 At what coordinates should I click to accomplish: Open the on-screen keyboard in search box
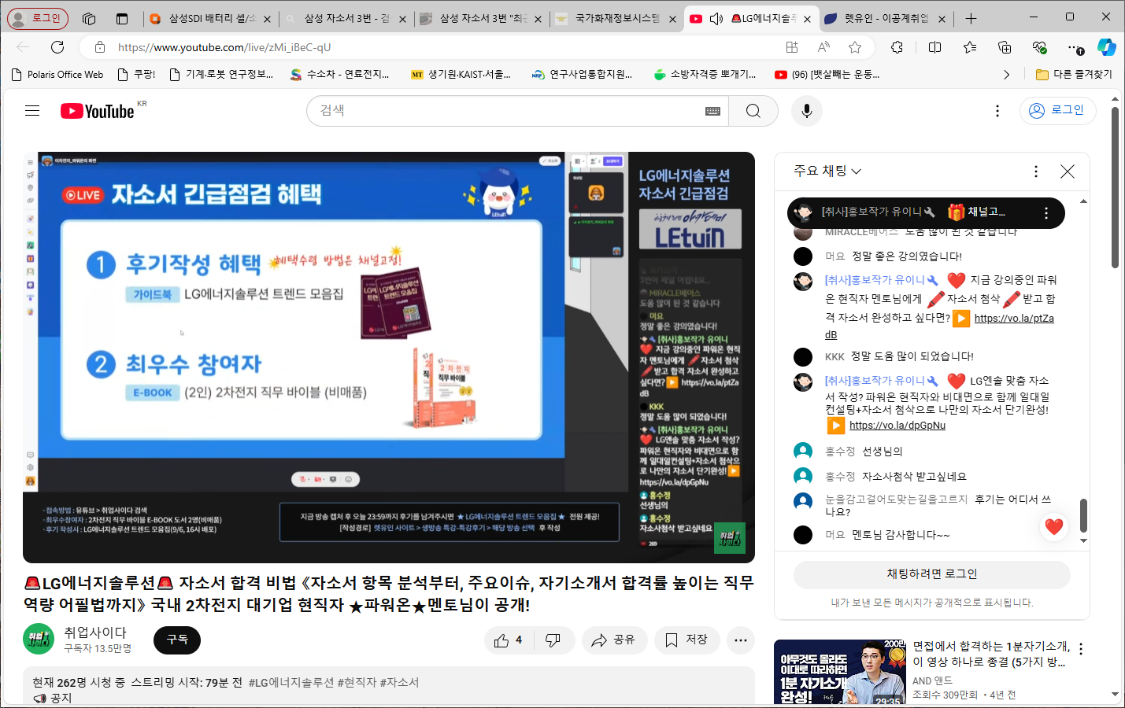click(712, 111)
